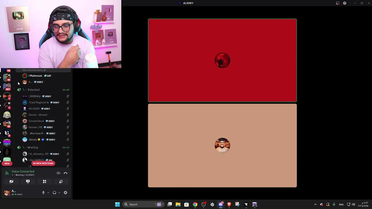Toggle noise suppression waveform icon
The image size is (372, 209).
click(x=58, y=173)
